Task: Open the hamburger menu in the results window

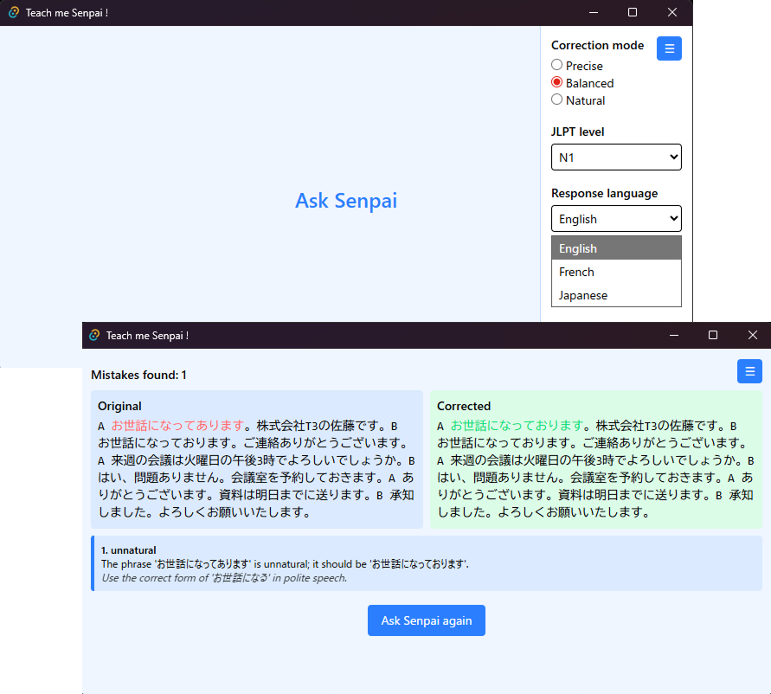Action: (749, 371)
